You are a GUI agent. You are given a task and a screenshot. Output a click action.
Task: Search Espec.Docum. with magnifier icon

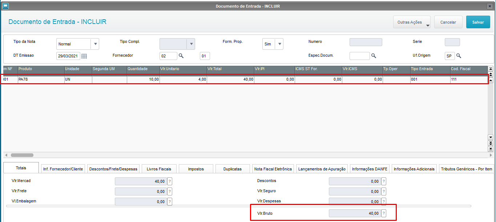tap(373, 56)
